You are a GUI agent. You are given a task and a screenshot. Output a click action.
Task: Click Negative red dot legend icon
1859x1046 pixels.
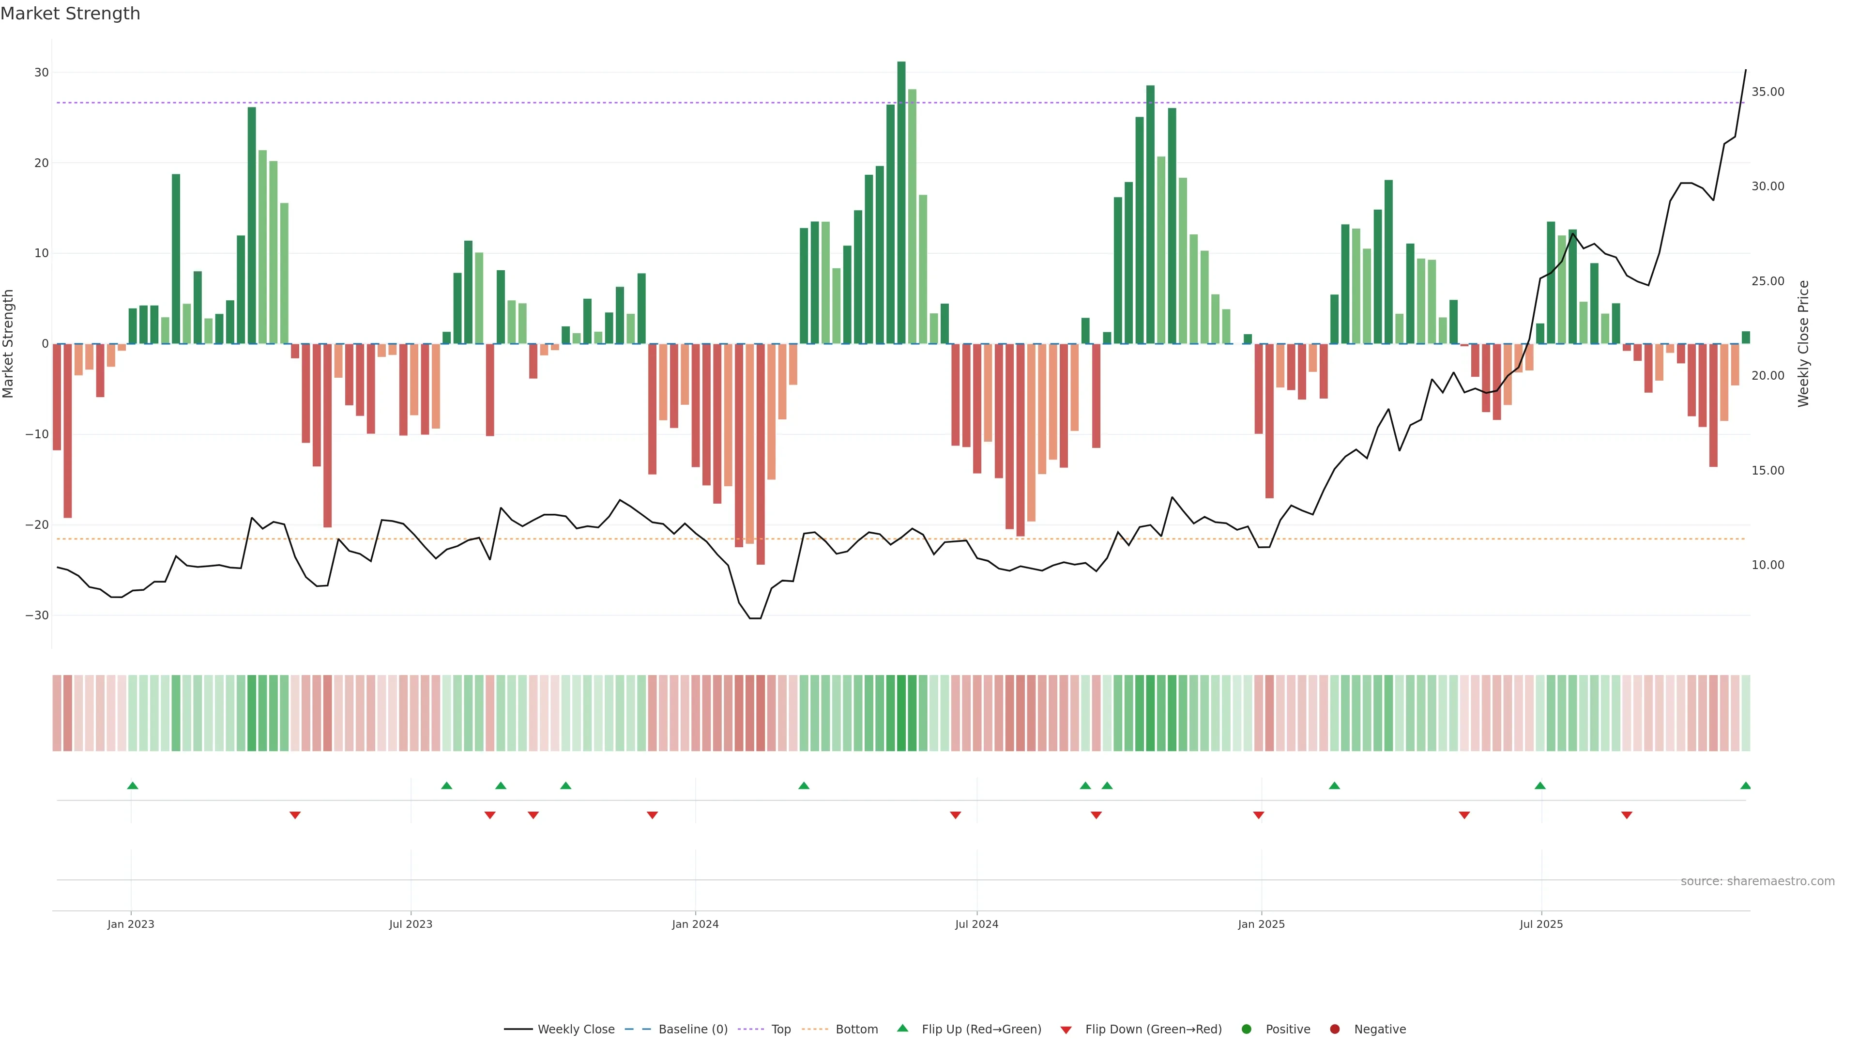click(1334, 1030)
